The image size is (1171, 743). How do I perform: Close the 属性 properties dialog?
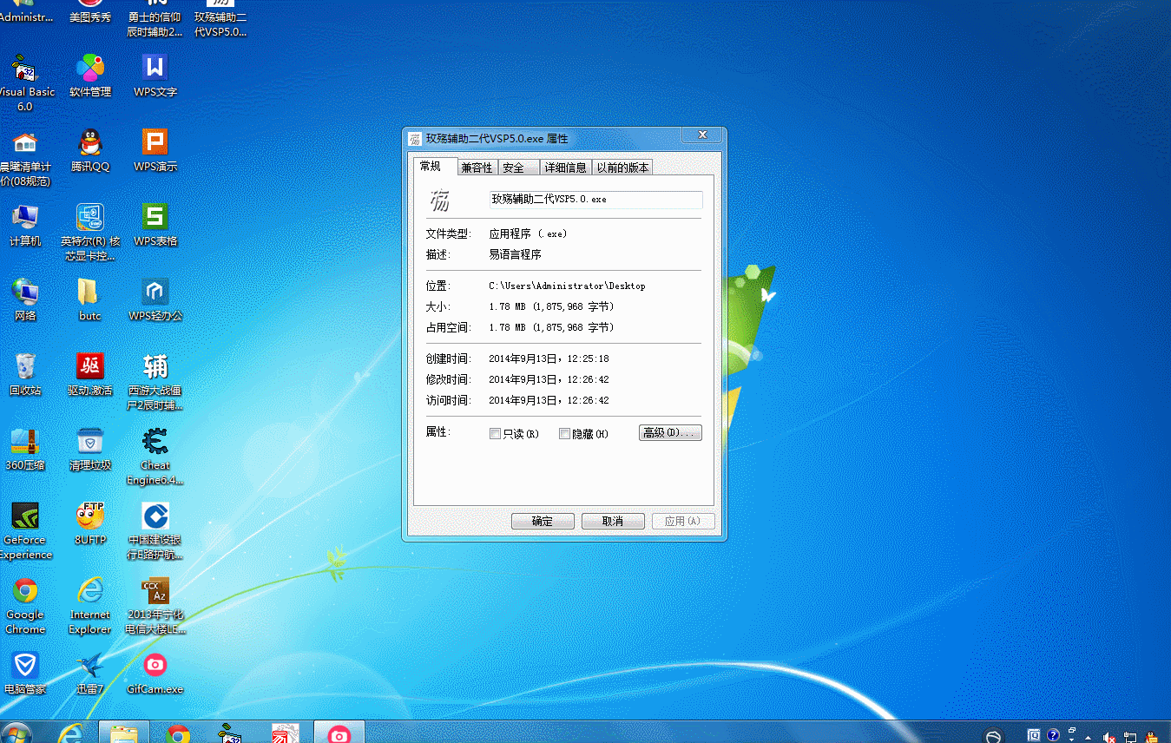(x=701, y=135)
